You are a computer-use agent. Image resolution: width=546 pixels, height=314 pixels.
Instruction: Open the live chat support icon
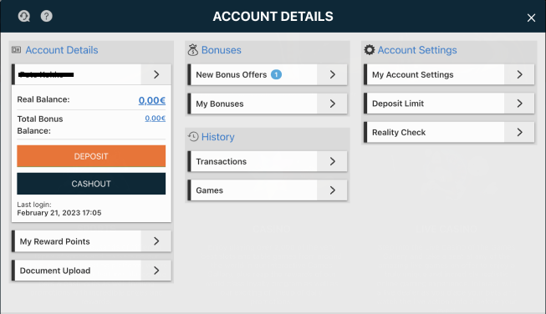tap(24, 16)
